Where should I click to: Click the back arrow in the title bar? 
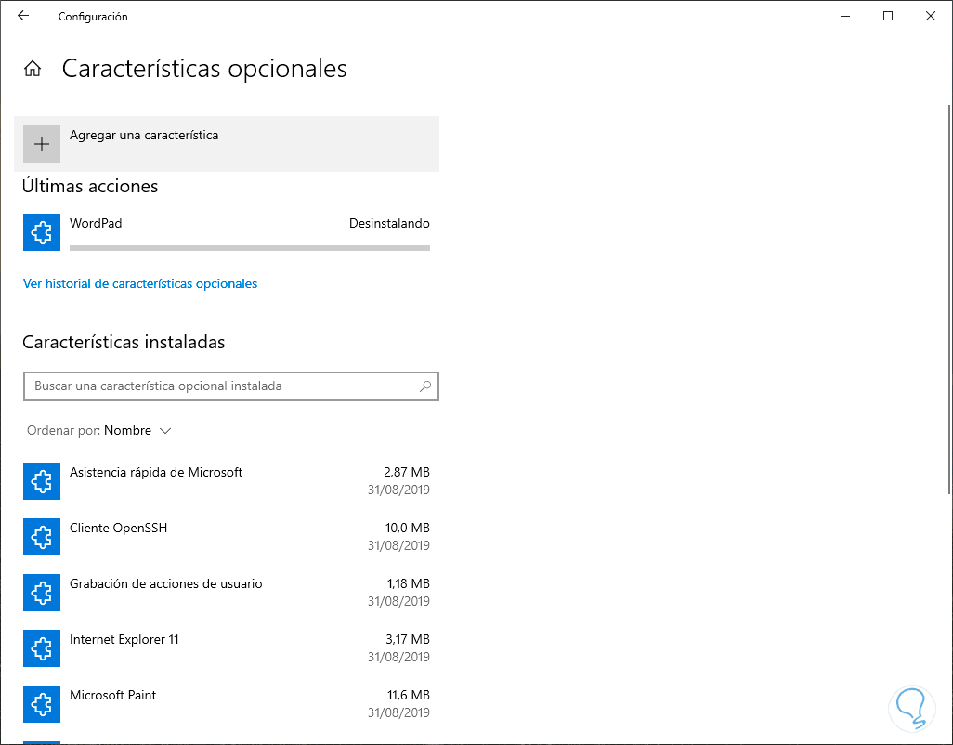[x=23, y=16]
